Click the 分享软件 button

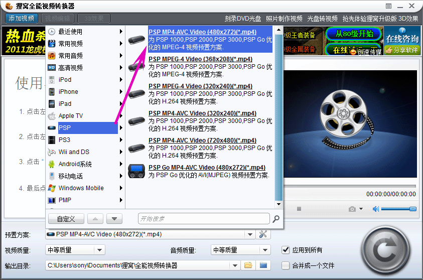(x=402, y=50)
